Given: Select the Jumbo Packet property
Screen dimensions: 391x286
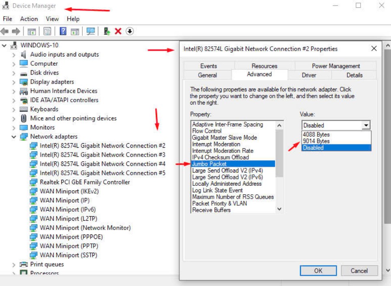Looking at the screenshot, I should [233, 164].
